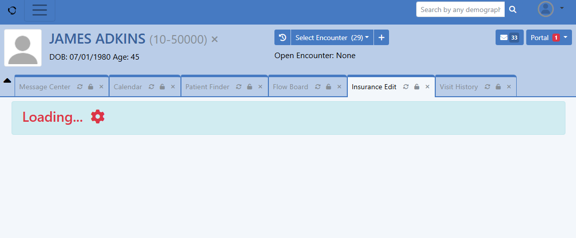This screenshot has height=238, width=576.
Task: Close the Visit History tab
Action: click(x=509, y=87)
